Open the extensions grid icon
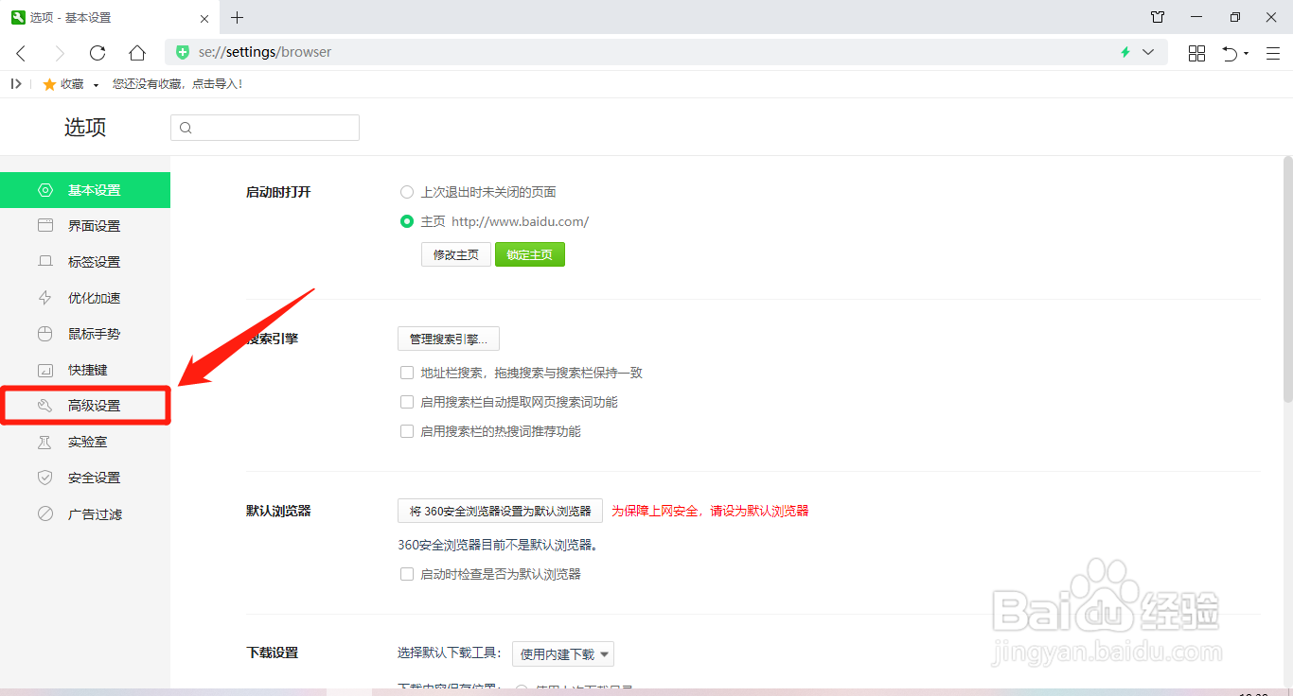This screenshot has height=696, width=1293. 1196,53
